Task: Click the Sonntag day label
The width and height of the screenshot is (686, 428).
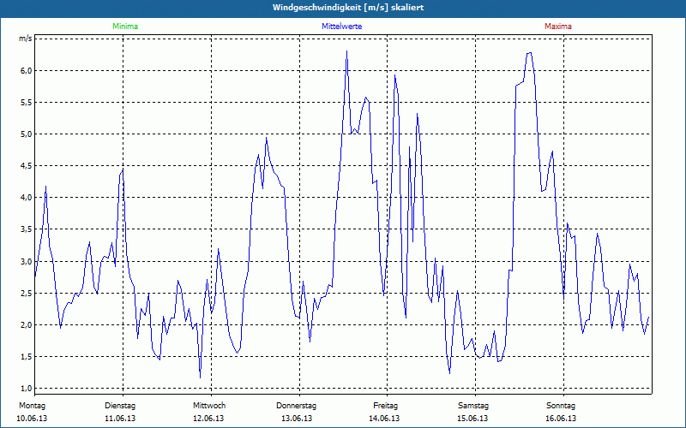Action: click(561, 406)
